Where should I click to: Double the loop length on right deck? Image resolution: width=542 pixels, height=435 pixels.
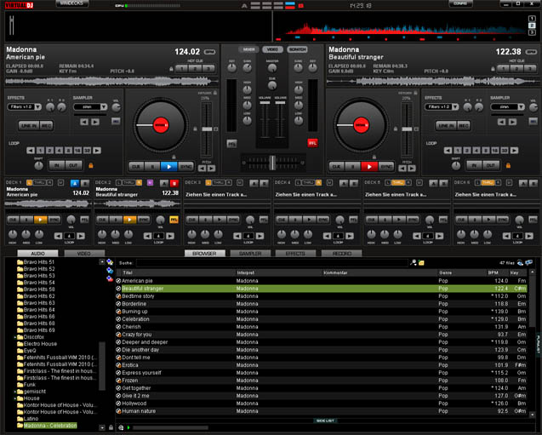pyautogui.click(x=514, y=151)
